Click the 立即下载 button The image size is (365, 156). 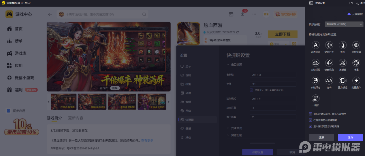[283, 34]
